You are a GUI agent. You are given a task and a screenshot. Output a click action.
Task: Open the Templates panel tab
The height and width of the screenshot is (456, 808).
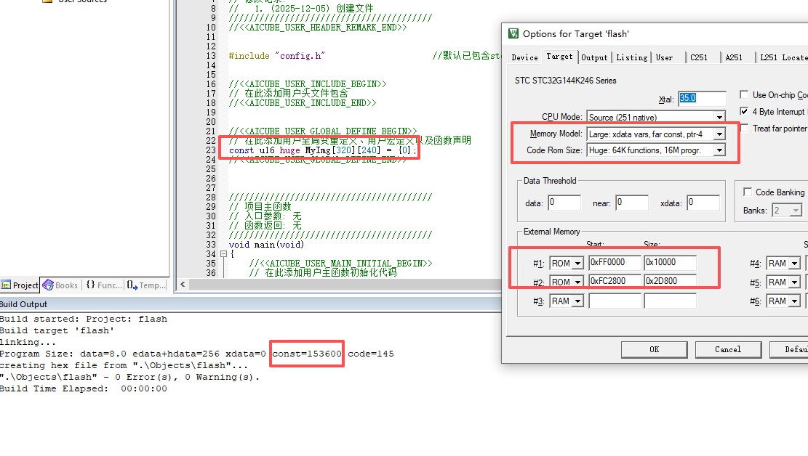click(146, 285)
